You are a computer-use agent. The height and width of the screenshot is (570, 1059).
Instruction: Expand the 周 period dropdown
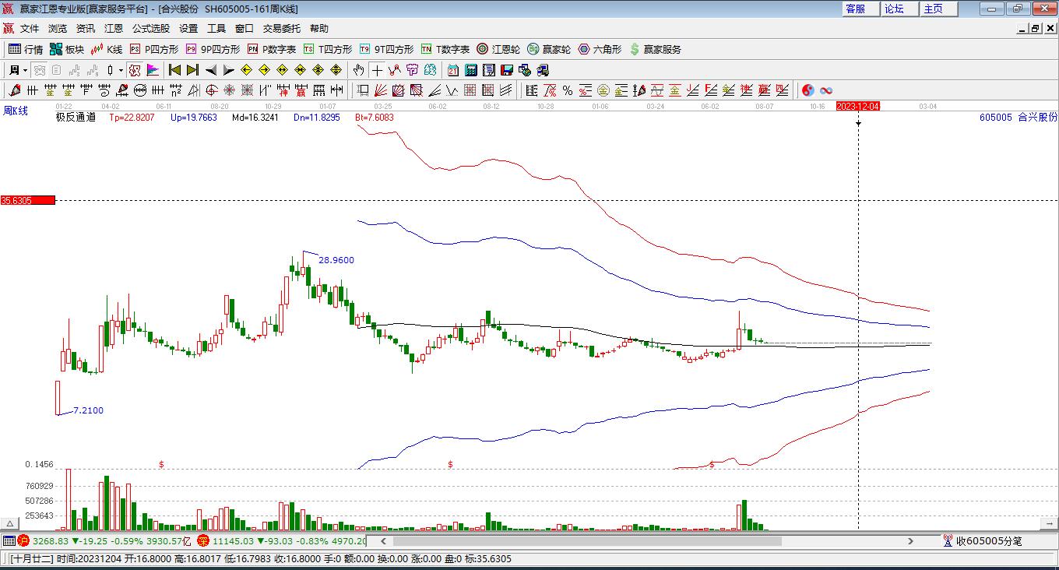(19, 70)
